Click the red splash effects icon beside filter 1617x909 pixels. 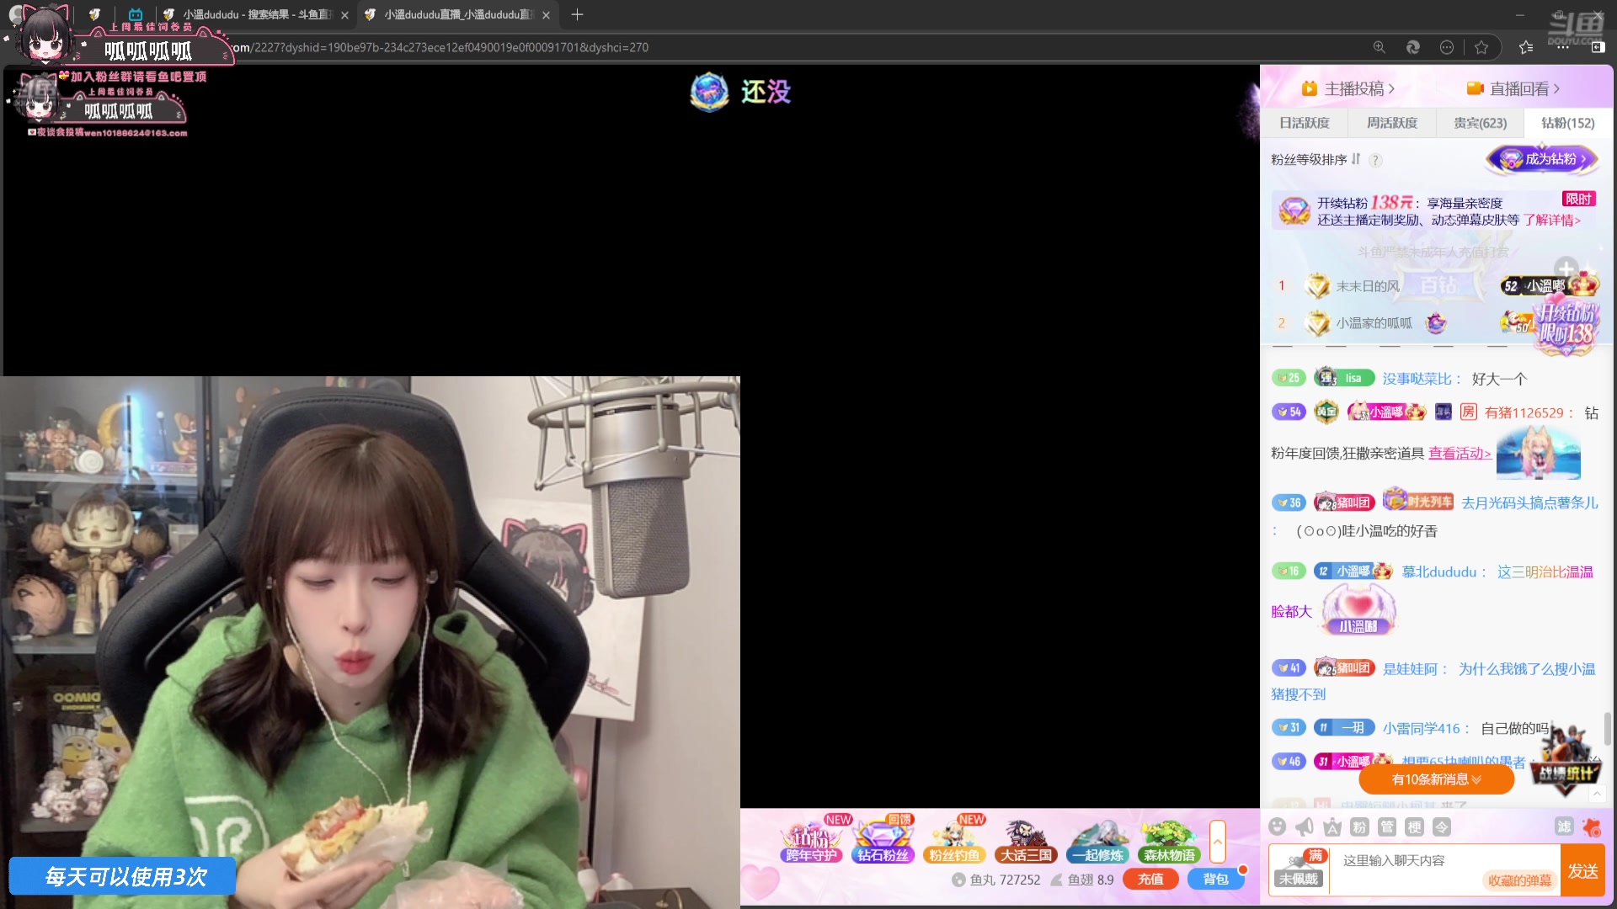1592,827
